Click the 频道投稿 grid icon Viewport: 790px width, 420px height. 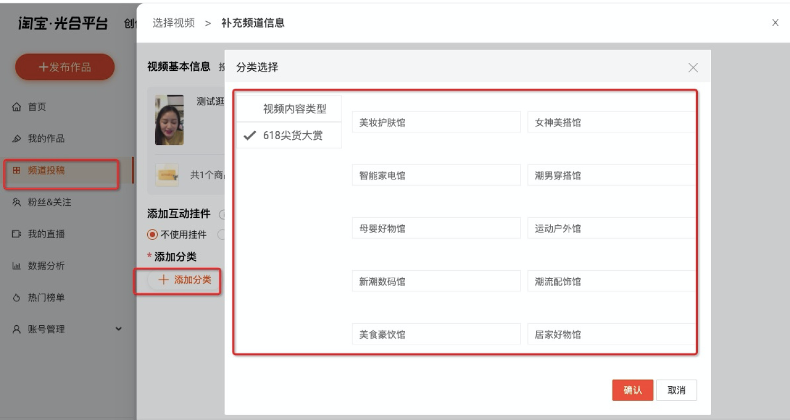(x=16, y=170)
